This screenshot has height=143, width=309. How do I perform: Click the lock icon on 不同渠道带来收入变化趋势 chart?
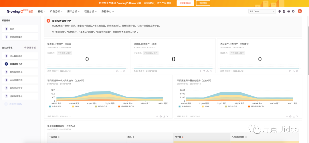[x=161, y=116]
